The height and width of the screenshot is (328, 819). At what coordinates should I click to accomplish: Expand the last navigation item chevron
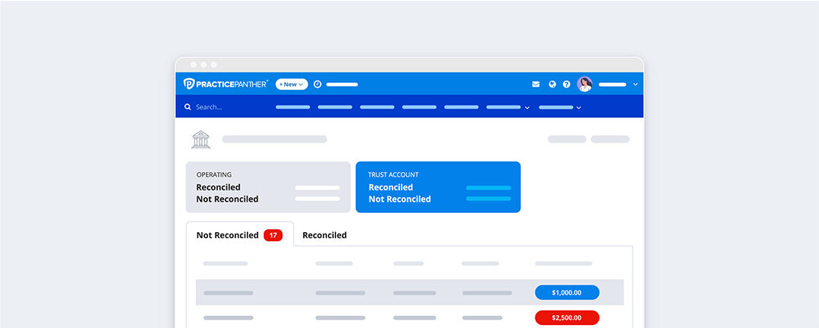[x=579, y=107]
